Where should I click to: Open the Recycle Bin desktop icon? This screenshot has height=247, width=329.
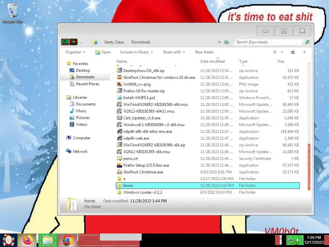pos(12,13)
